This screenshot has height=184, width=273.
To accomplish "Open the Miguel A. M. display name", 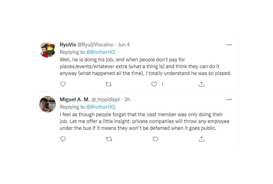I will click(75, 99).
